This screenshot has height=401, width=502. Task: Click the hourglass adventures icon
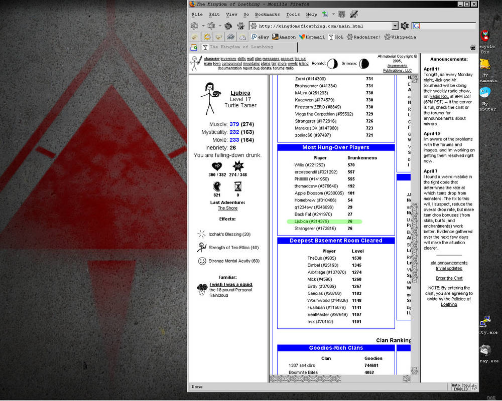238,186
